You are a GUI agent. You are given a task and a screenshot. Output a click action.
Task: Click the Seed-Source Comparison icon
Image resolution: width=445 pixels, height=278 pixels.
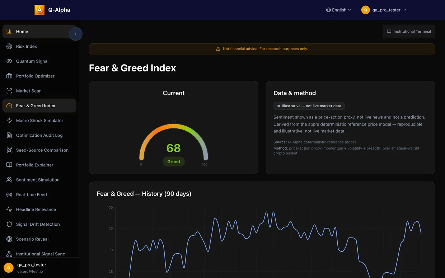click(9, 150)
